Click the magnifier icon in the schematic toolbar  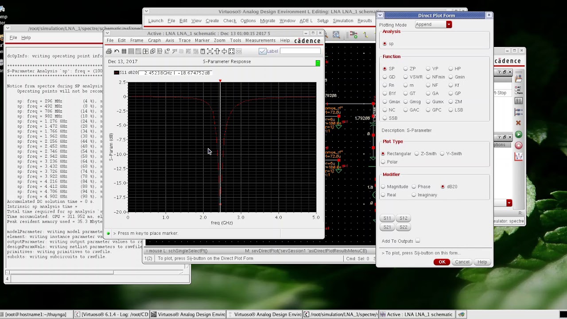[x=336, y=35]
